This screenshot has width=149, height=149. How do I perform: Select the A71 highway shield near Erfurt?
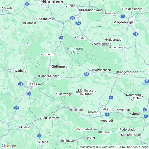[111, 98]
